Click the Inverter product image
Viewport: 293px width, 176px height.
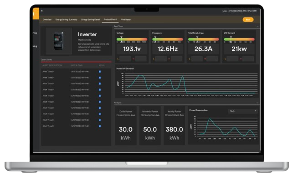(59, 41)
